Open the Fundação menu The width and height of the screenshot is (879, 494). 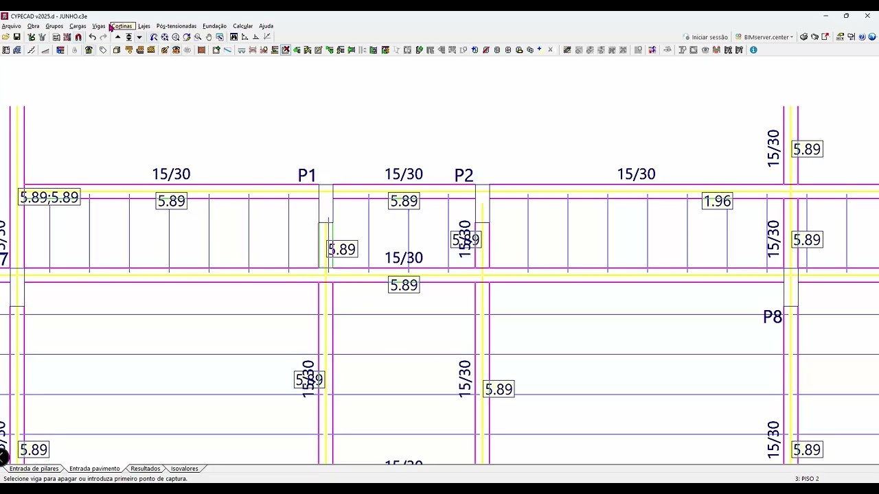pyautogui.click(x=214, y=26)
